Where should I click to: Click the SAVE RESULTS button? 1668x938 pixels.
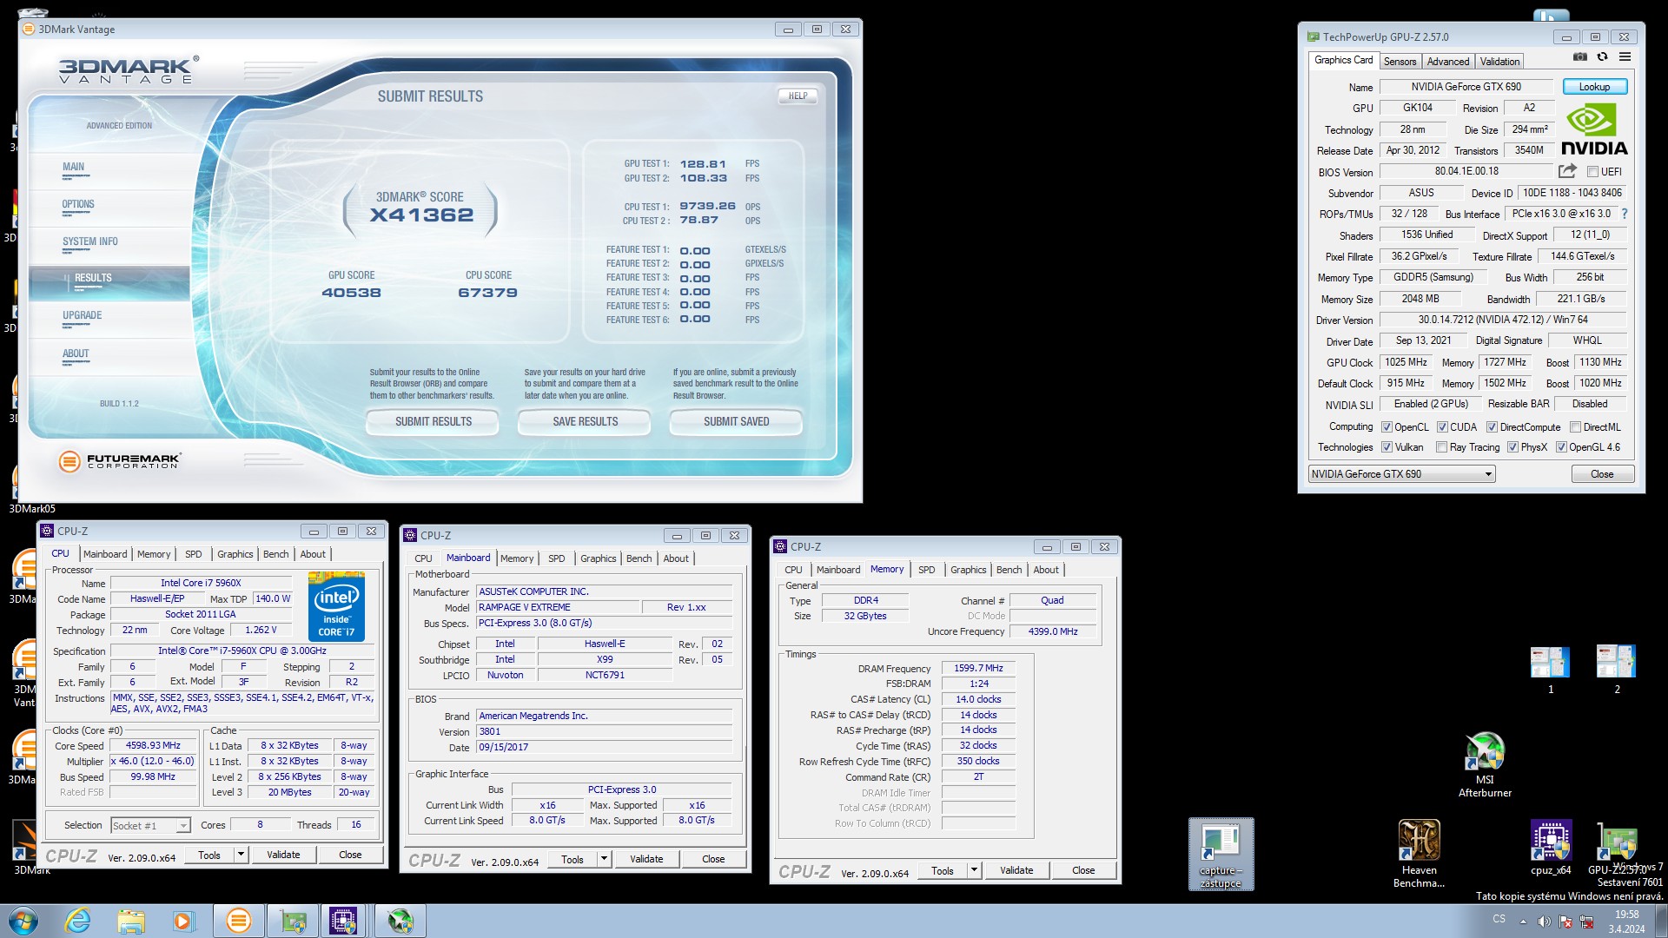pyautogui.click(x=585, y=422)
